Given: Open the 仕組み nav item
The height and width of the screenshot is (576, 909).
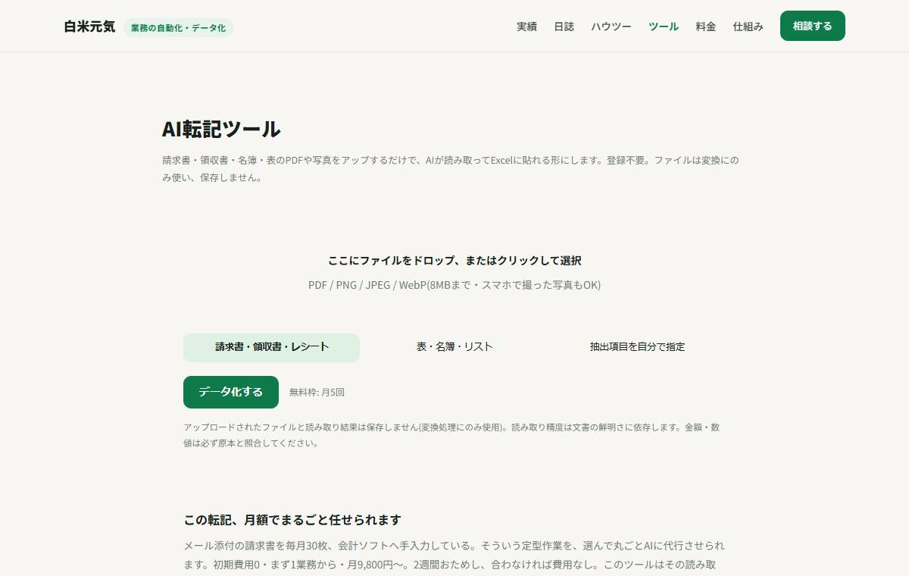Looking at the screenshot, I should pos(748,27).
